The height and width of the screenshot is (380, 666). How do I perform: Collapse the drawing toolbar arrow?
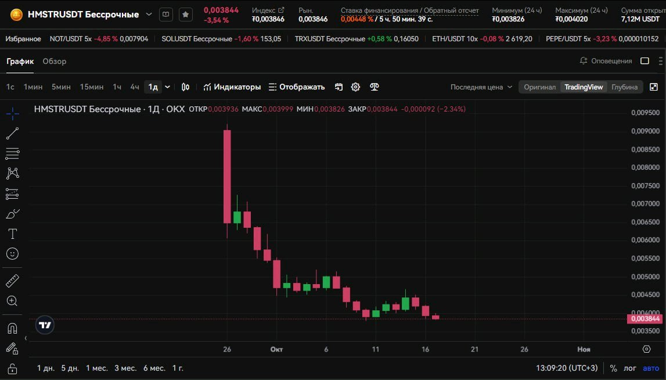tap(26, 338)
